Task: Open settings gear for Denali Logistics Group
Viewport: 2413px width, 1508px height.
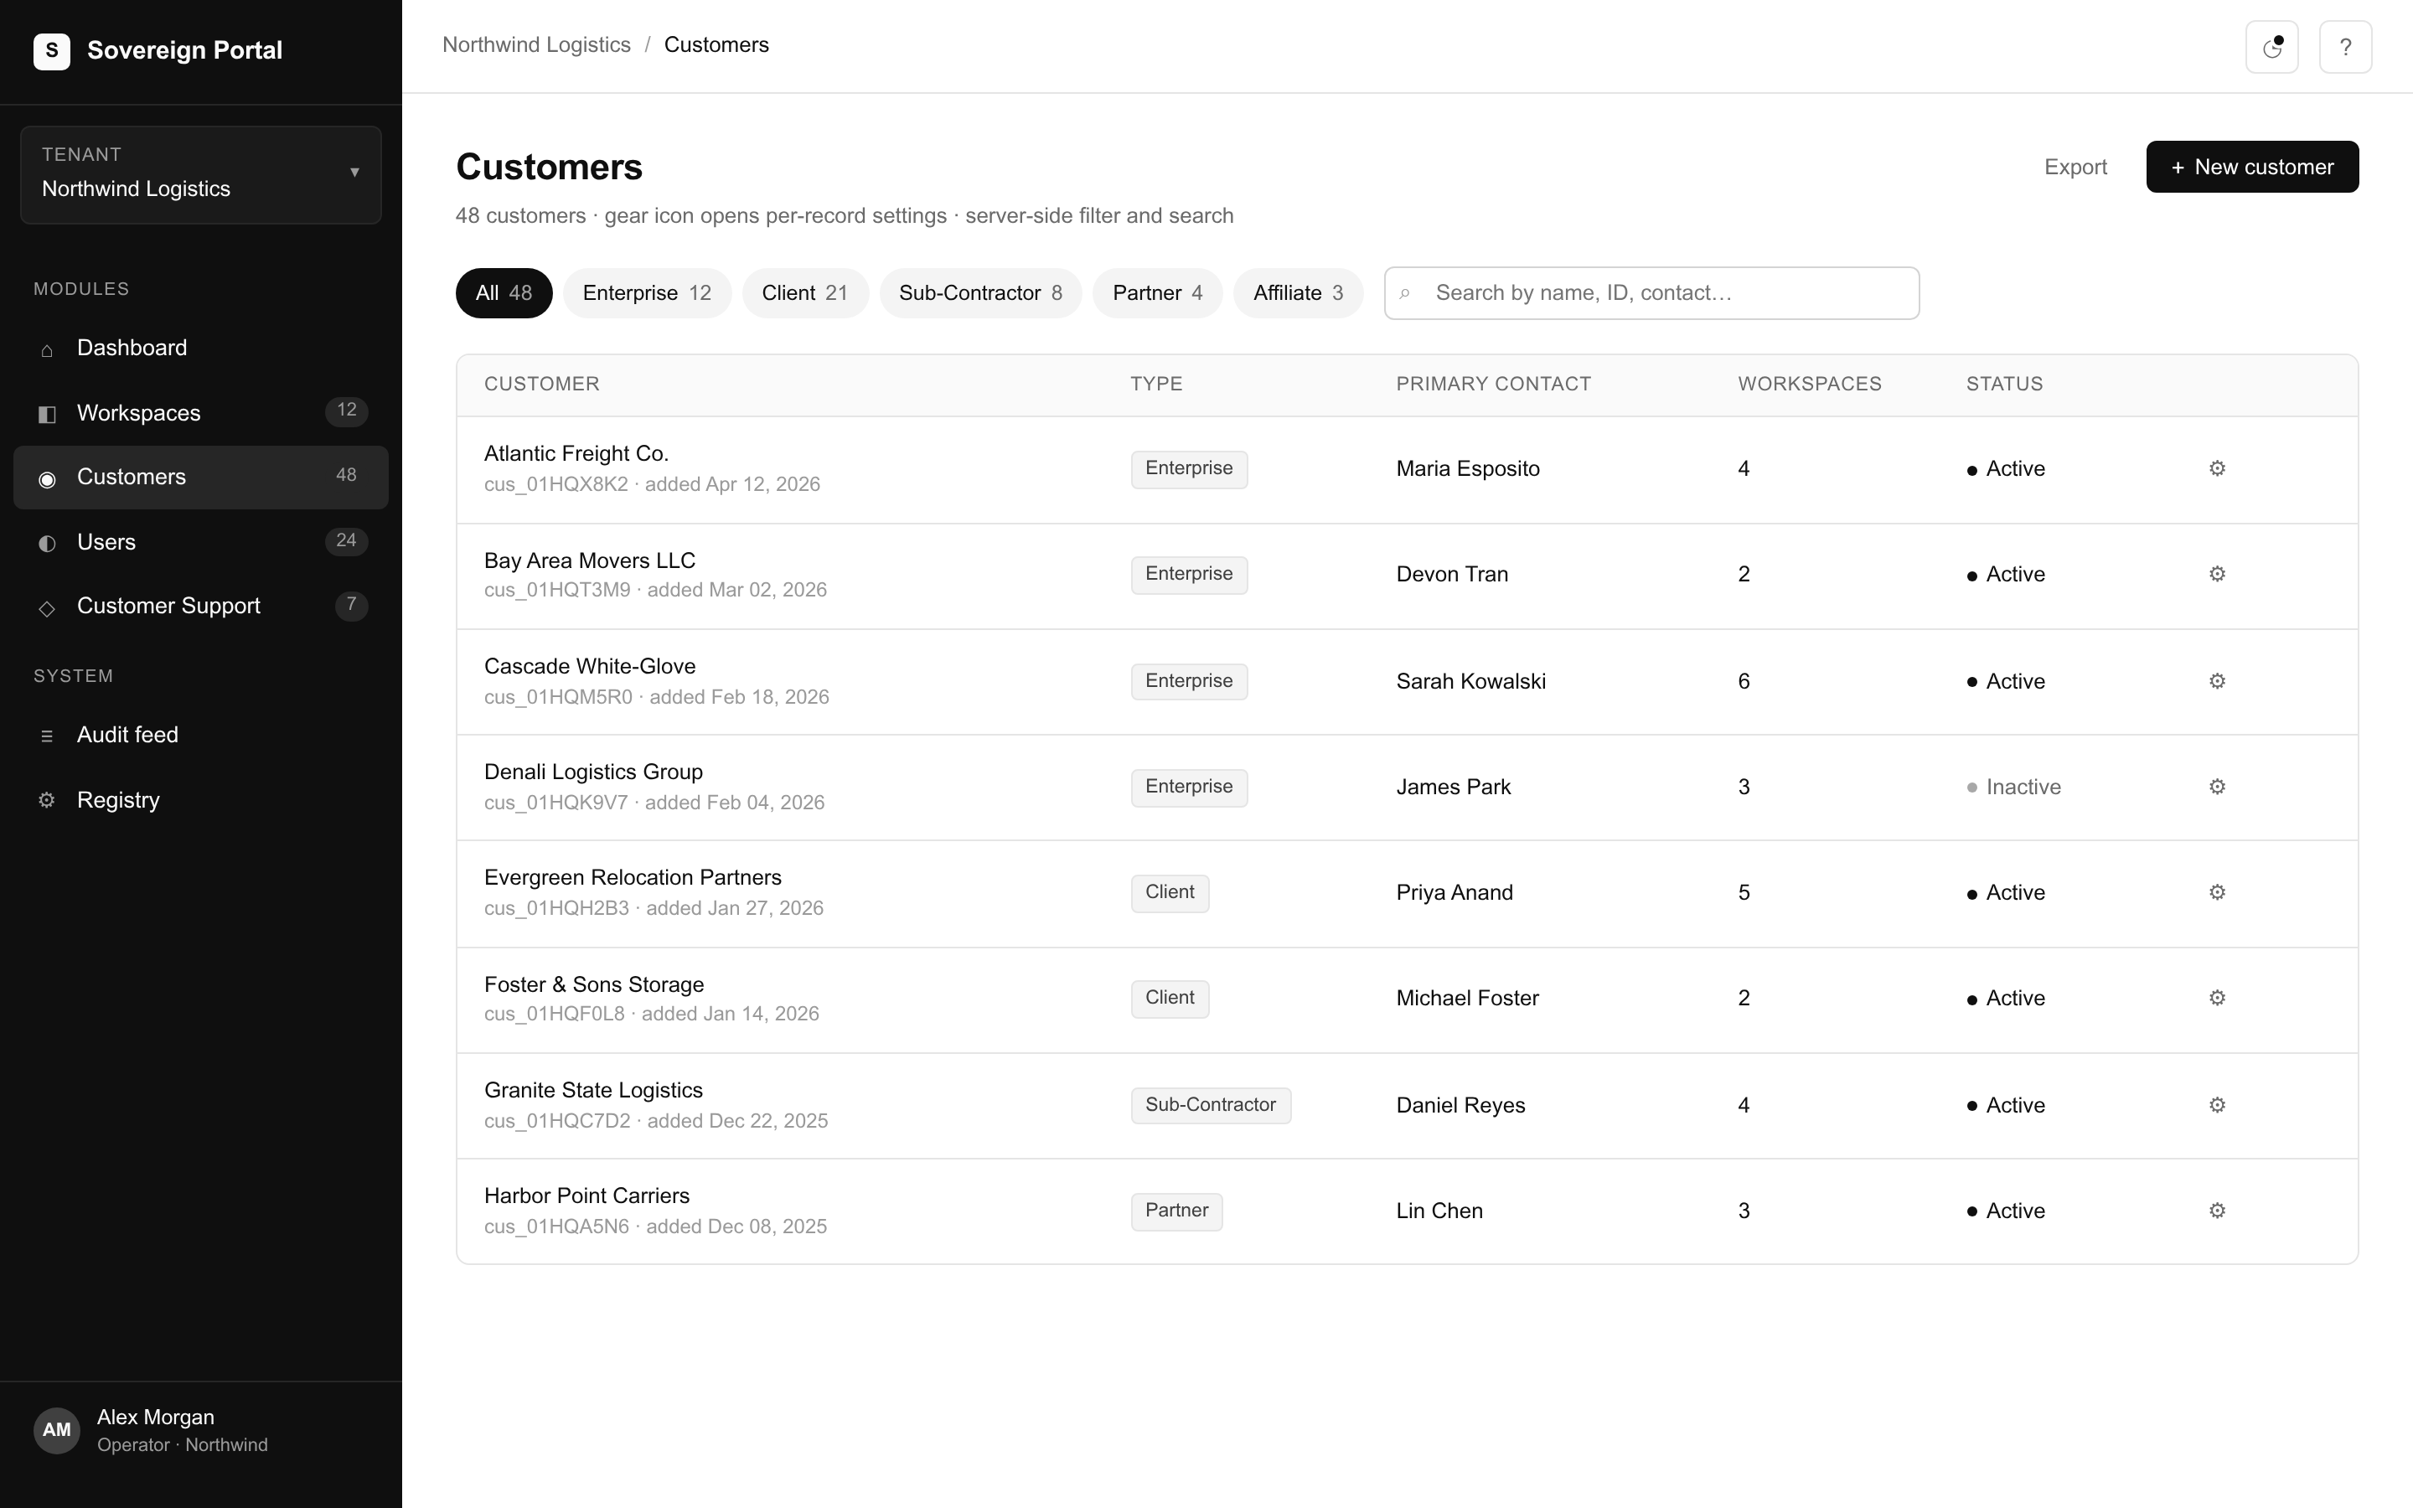Action: click(2217, 787)
